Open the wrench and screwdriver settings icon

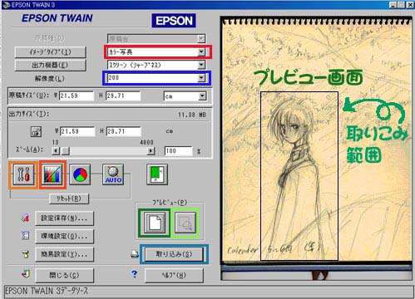23,174
